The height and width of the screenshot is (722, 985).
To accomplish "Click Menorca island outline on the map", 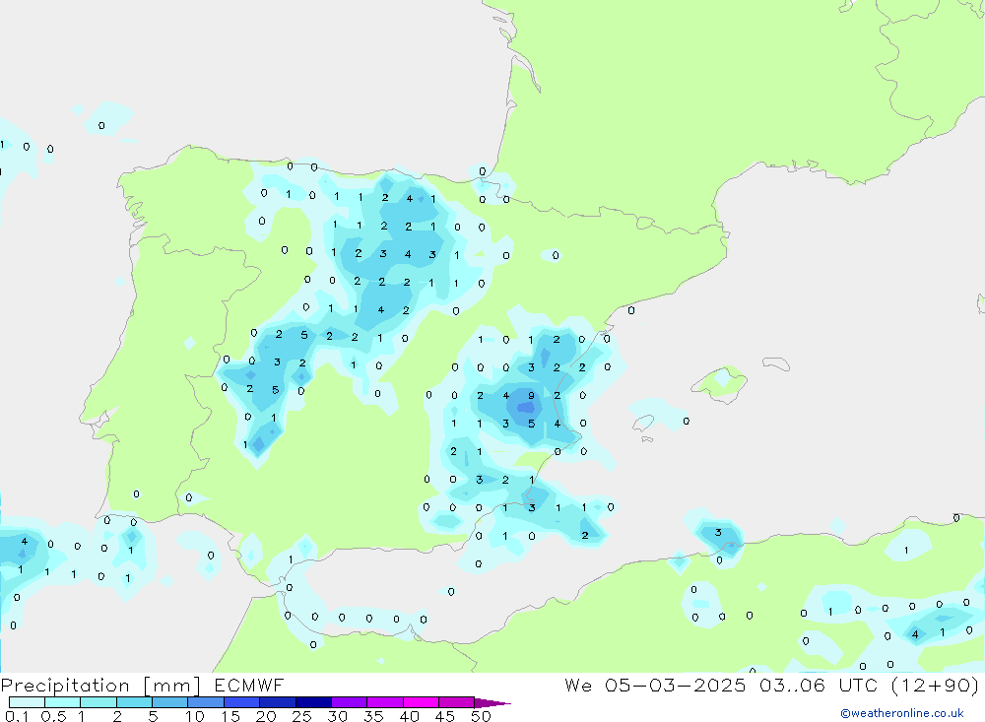I will point(776,363).
